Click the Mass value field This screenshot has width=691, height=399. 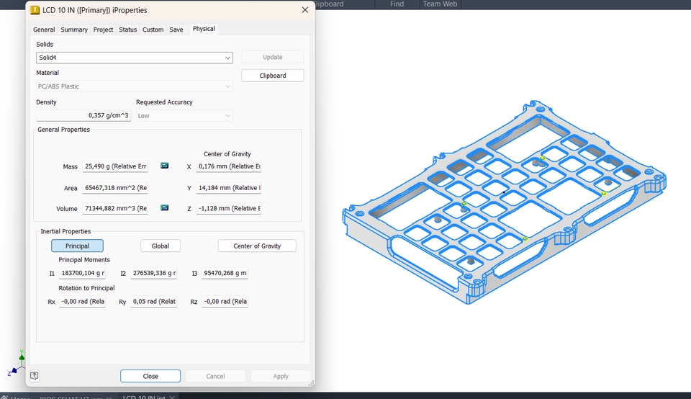[x=115, y=166]
